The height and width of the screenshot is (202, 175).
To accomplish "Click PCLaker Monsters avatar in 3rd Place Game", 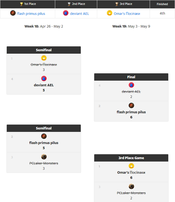I will tap(131, 186).
